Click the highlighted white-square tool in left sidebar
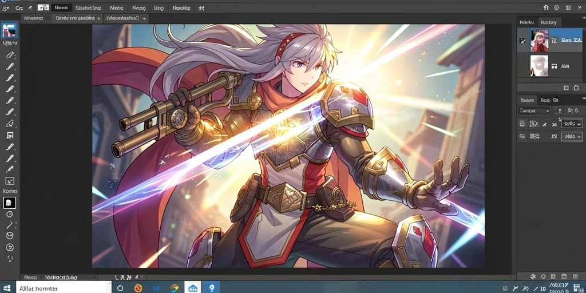586x293 pixels. click(9, 203)
